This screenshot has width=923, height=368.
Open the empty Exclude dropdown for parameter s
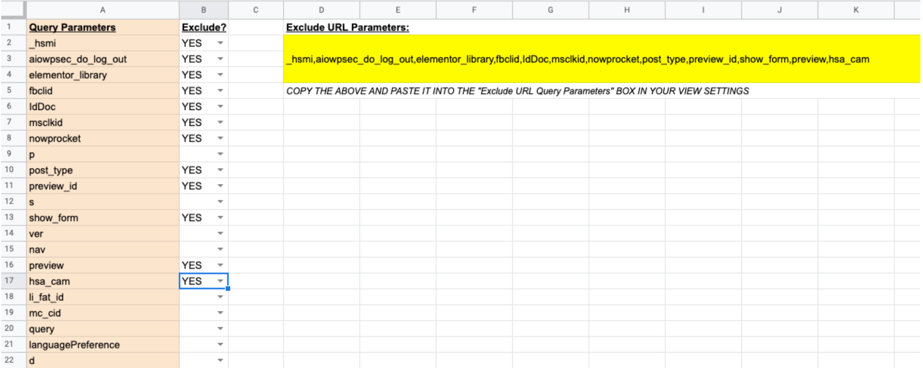pos(220,202)
